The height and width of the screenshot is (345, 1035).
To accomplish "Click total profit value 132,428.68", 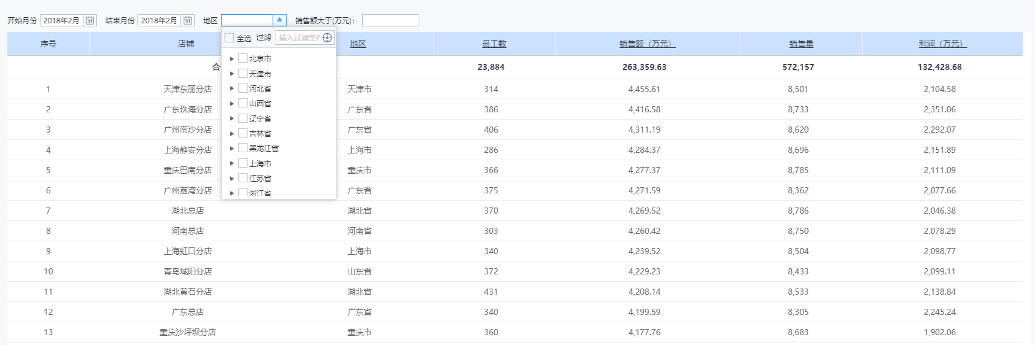I will click(940, 67).
